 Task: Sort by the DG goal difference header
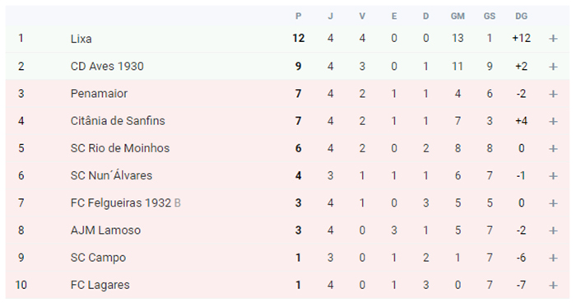521,16
